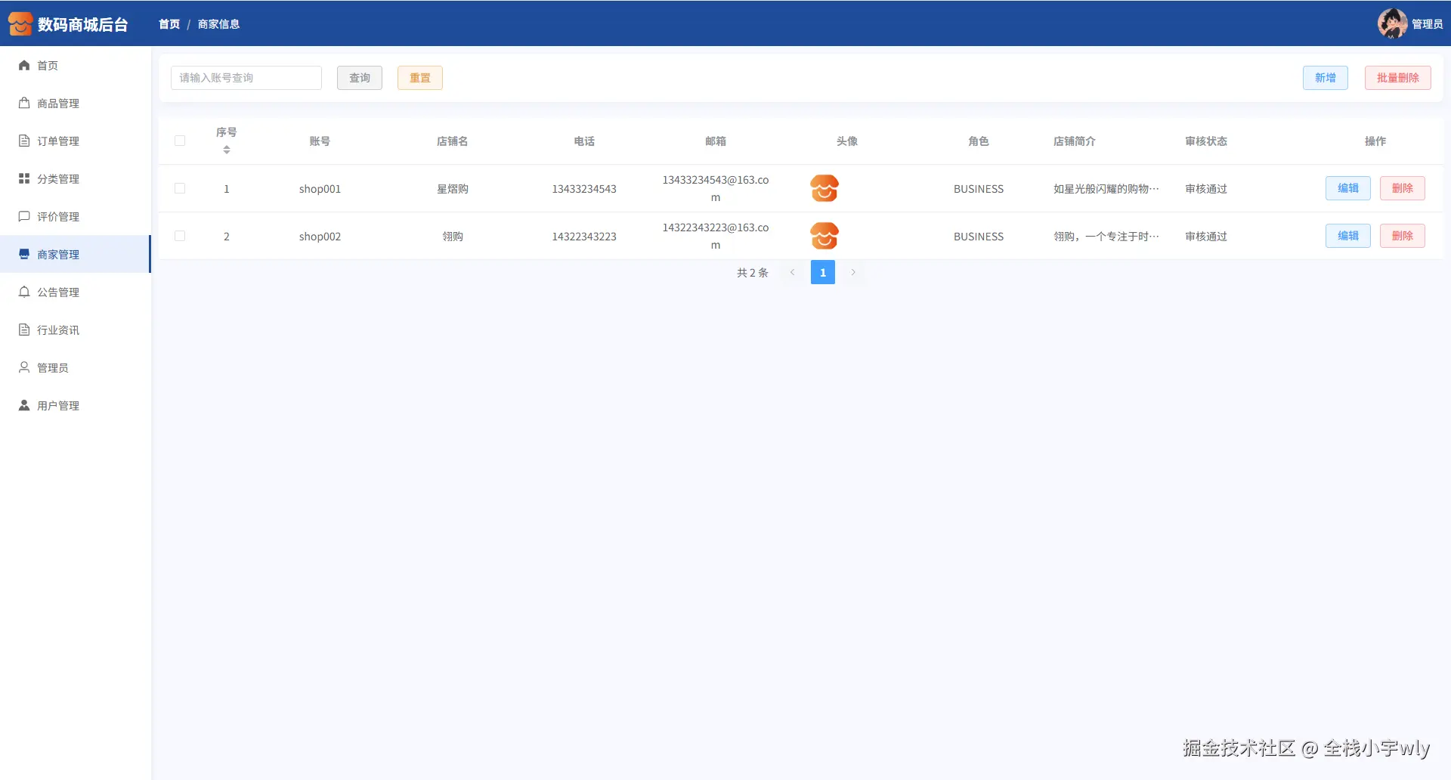The image size is (1451, 780).
Task: Click the bell icon for 公告管理
Action: [24, 292]
